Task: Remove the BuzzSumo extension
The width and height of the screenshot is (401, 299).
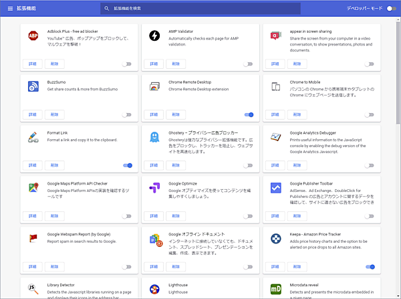Action: [55, 114]
